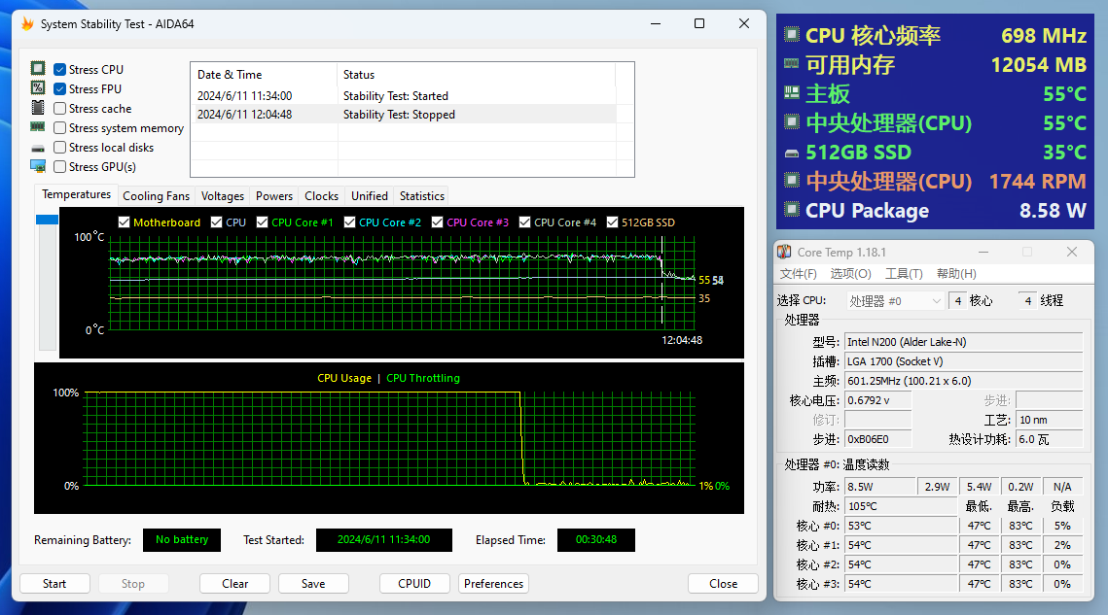Click the disk drive icon beside Stress local disks
This screenshot has width=1108, height=615.
38,149
